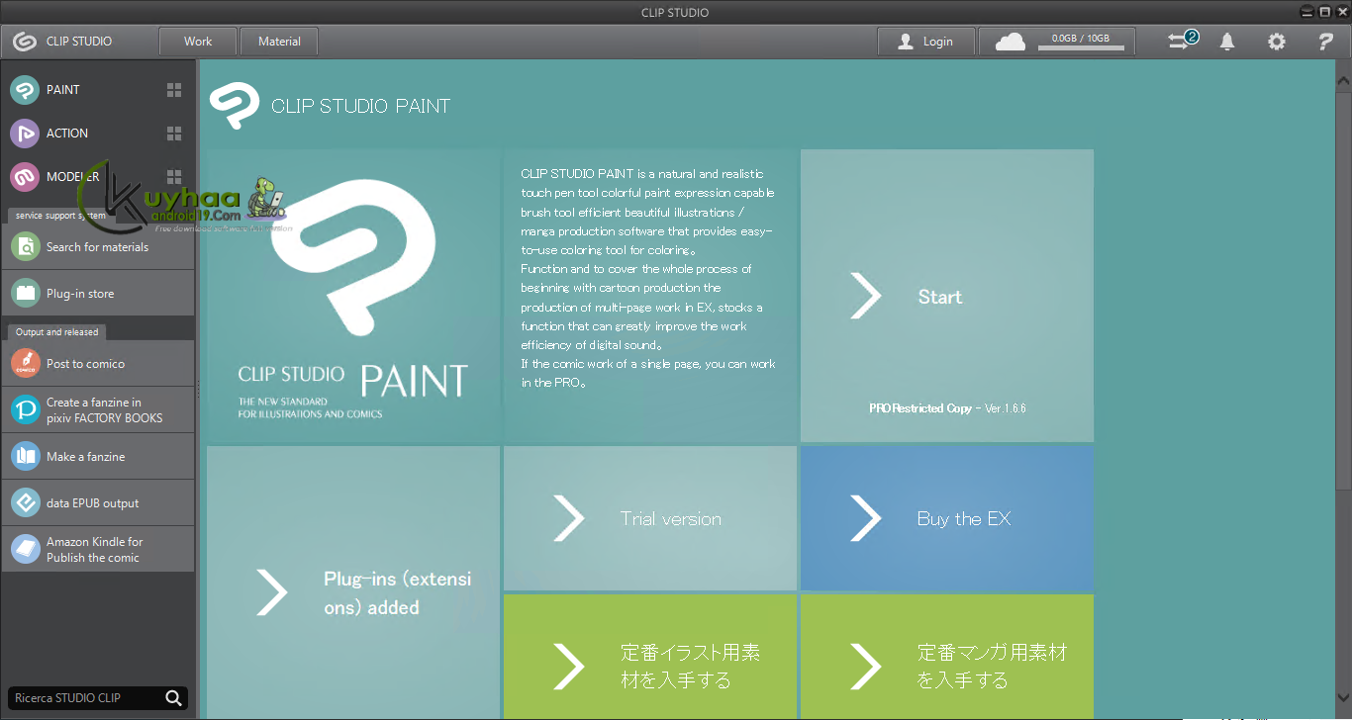Click the large CLIP STUDIO PAINT banner image
Screen dimensions: 1352x720
click(x=353, y=296)
